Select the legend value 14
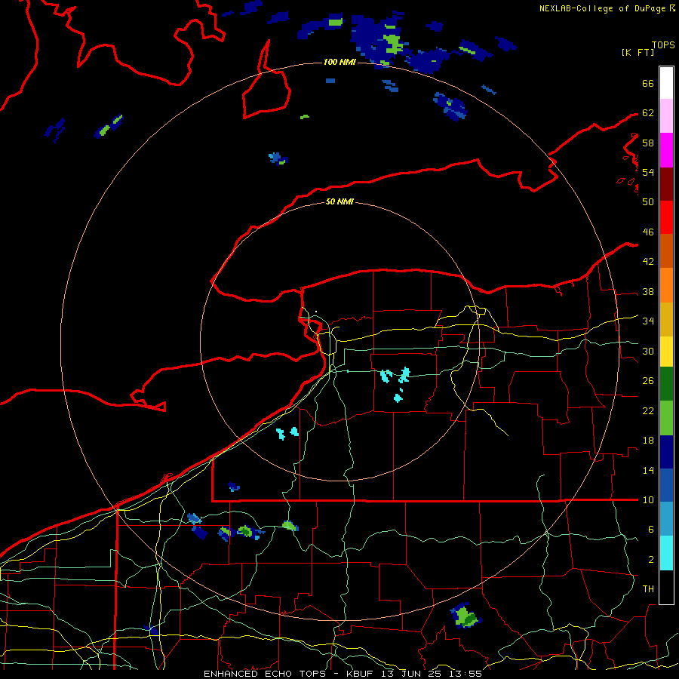This screenshot has width=679, height=679. pos(648,470)
